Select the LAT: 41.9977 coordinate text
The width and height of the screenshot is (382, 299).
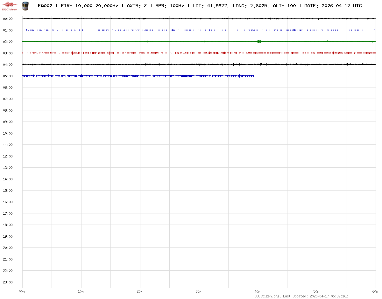[210, 6]
